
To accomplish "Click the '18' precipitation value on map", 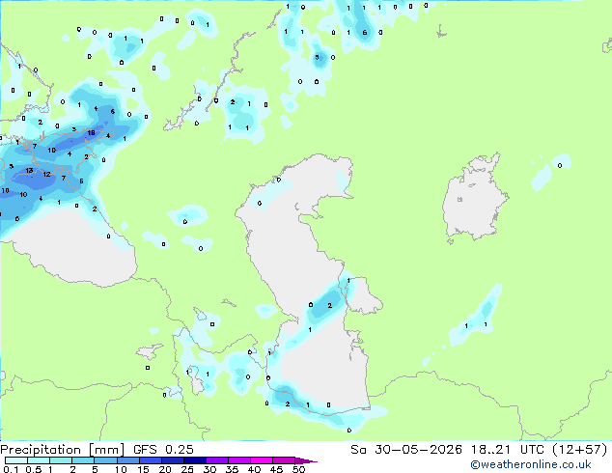I will (x=91, y=132).
